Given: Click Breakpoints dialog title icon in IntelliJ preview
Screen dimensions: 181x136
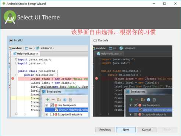Looking at the screenshot, I should tap(44, 92).
